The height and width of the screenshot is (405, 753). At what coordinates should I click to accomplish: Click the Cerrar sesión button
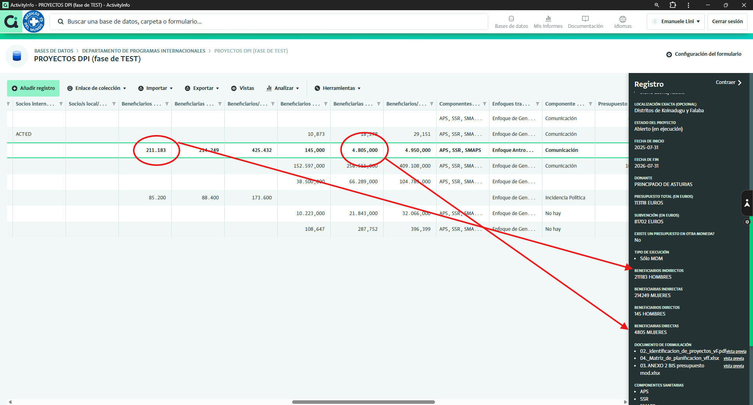(727, 22)
